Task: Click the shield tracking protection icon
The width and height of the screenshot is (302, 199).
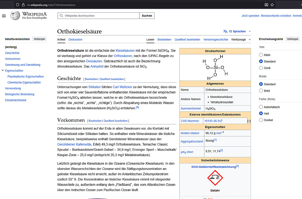Action: (x=18, y=5)
